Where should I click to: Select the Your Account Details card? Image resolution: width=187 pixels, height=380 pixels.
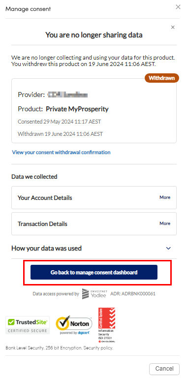coord(94,197)
